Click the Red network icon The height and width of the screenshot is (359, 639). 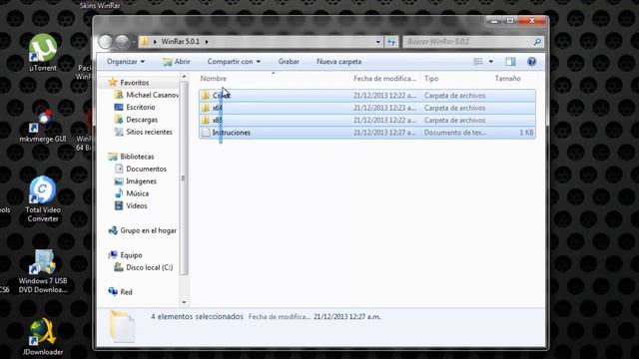click(113, 292)
